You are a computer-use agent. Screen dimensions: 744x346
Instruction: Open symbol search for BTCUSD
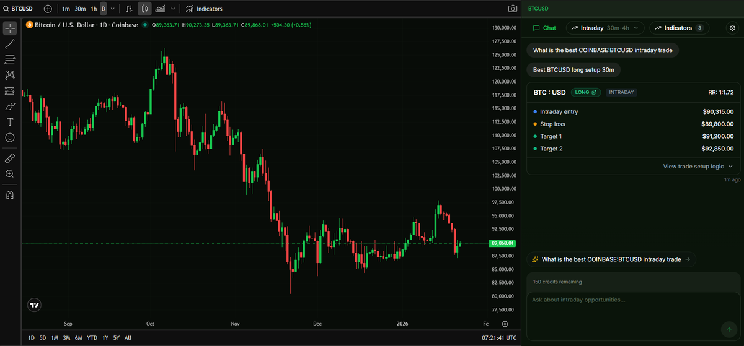click(19, 9)
